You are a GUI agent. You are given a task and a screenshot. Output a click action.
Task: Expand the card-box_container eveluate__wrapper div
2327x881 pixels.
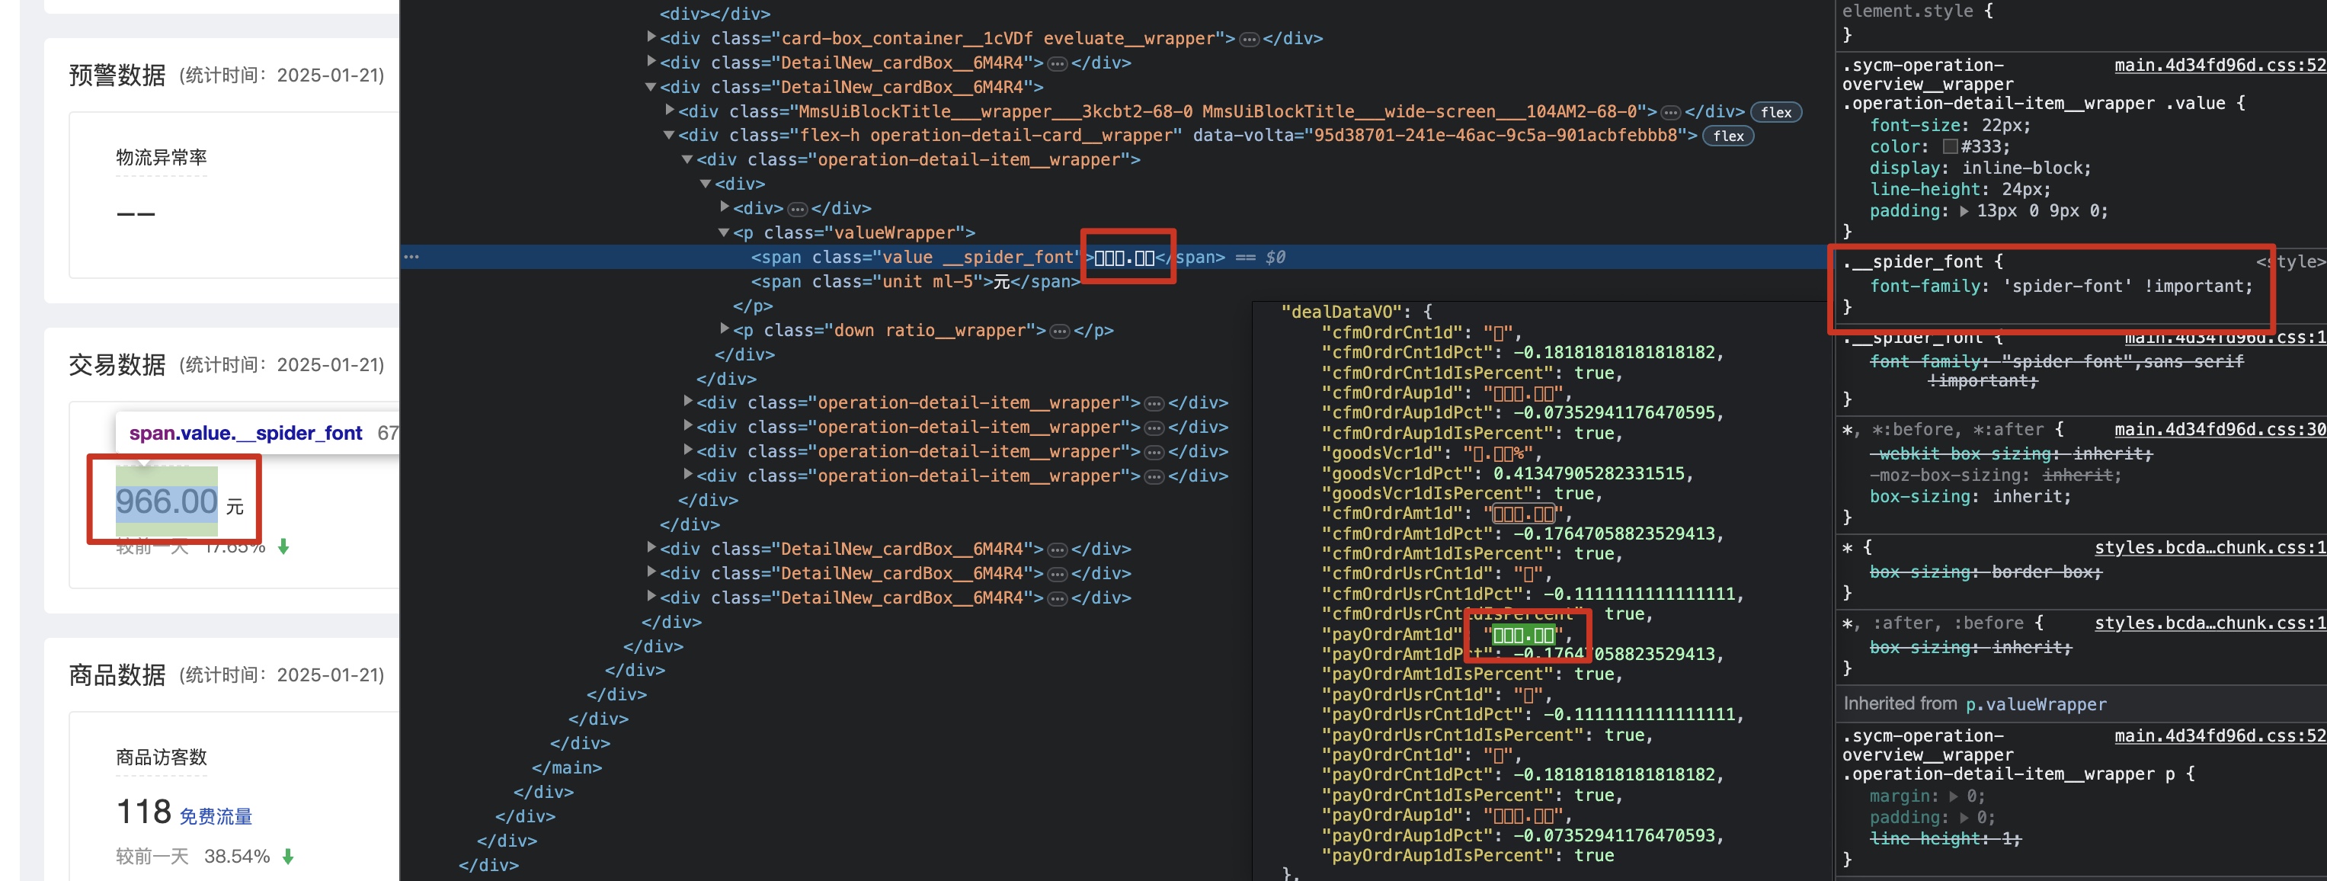click(x=651, y=38)
